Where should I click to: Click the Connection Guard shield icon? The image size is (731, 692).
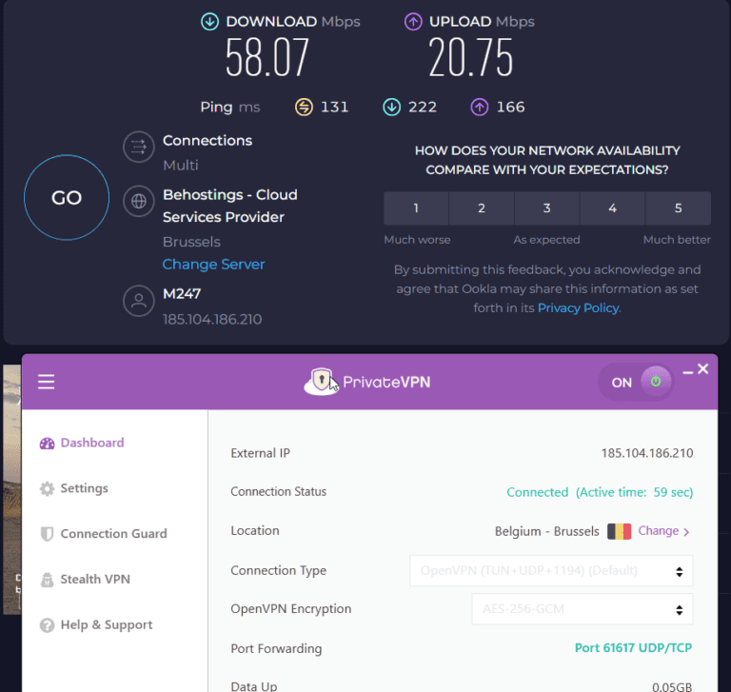pos(47,534)
